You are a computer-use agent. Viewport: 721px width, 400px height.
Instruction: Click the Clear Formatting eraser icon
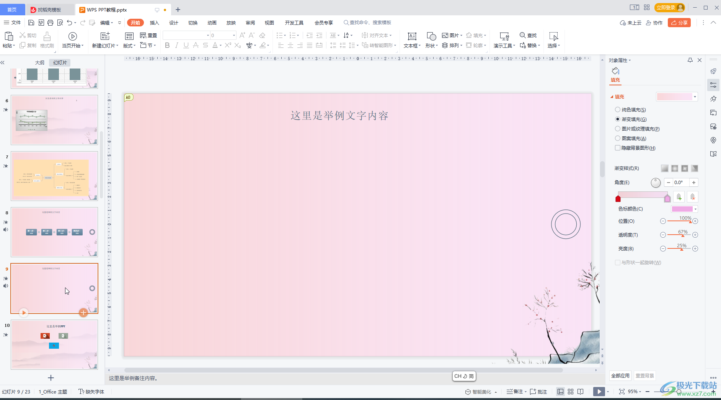(x=262, y=35)
